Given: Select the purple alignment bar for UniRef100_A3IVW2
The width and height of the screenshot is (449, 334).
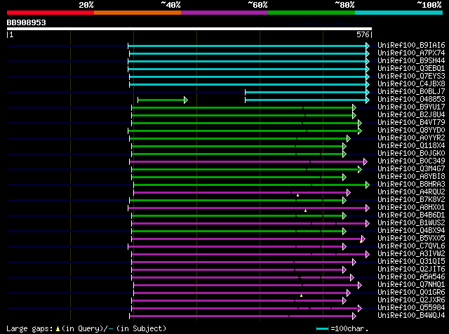Looking at the screenshot, I should (x=248, y=255).
